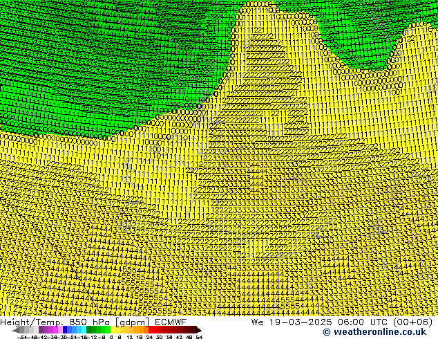Select the grey swatch in the legend
This screenshot has height=339, width=438.
28,330
